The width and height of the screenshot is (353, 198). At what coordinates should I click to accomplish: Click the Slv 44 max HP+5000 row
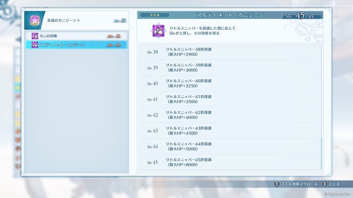pyautogui.click(x=230, y=147)
